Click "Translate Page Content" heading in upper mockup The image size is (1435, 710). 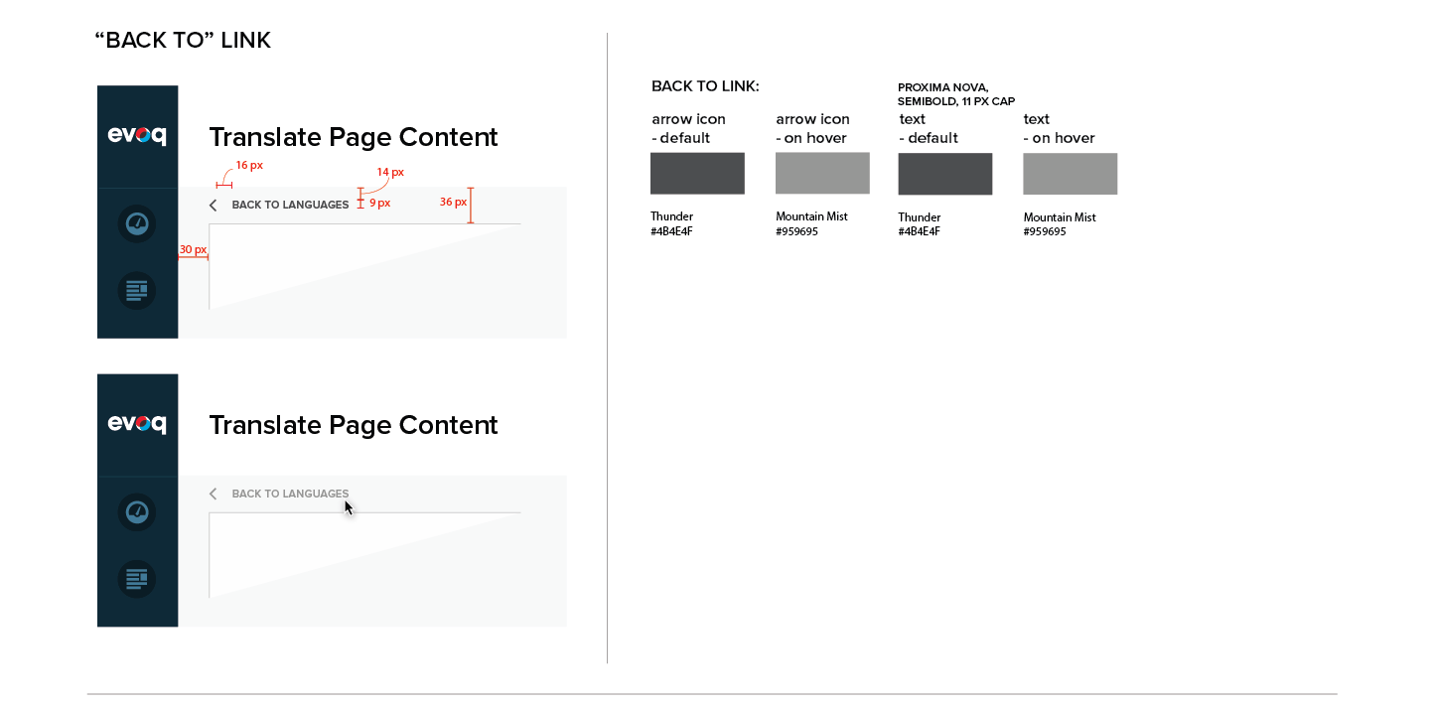tap(354, 137)
